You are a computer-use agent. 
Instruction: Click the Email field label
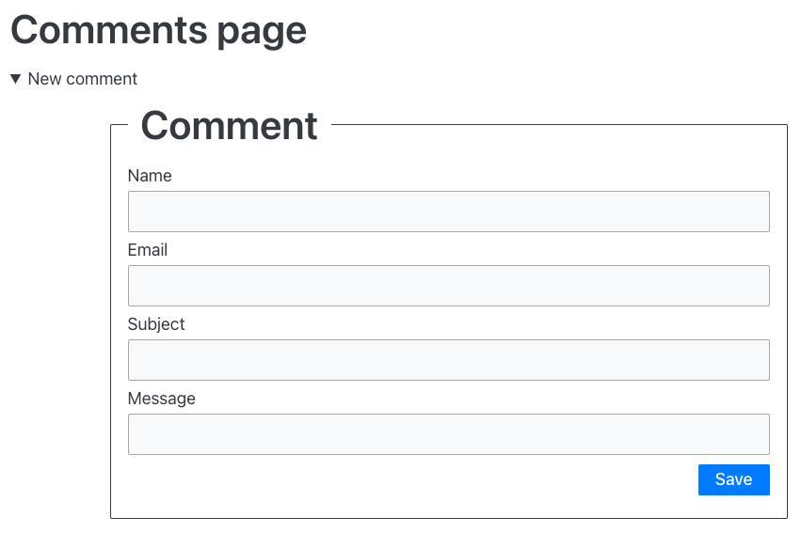(x=147, y=250)
